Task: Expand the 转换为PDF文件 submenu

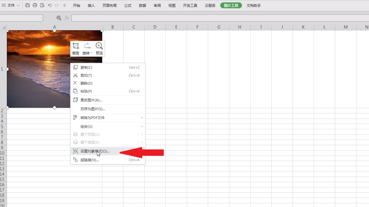Action: point(142,118)
